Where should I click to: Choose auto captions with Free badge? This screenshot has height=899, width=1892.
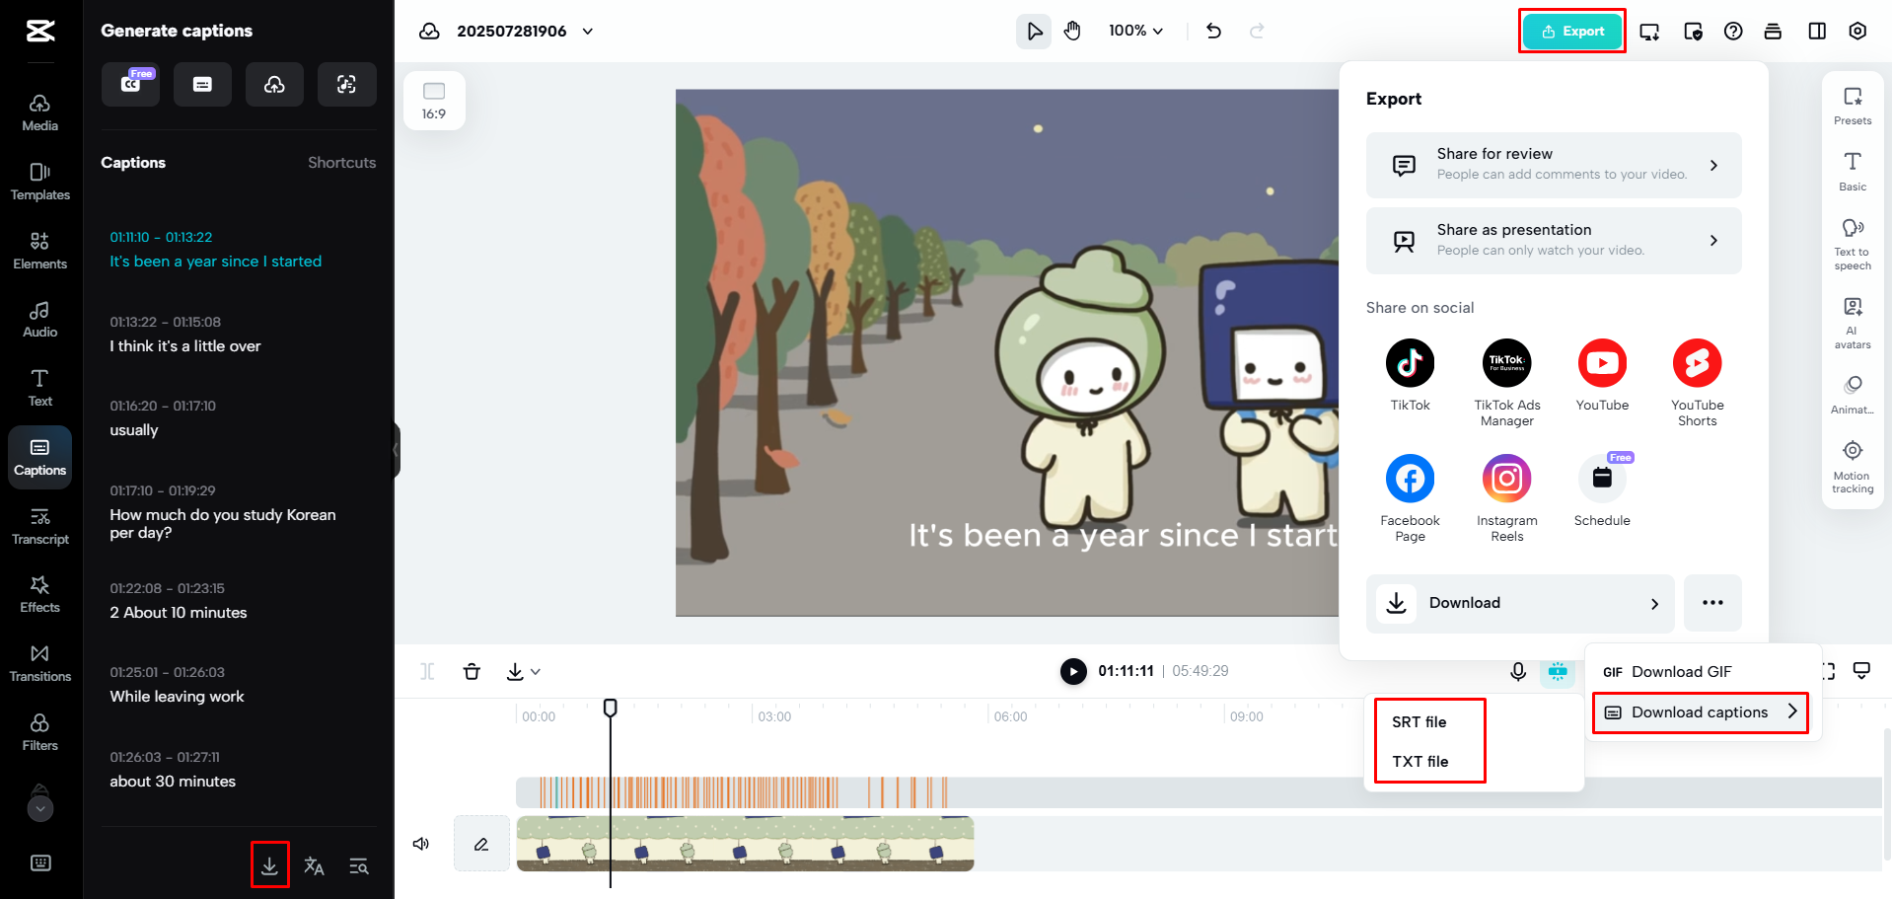click(x=130, y=84)
